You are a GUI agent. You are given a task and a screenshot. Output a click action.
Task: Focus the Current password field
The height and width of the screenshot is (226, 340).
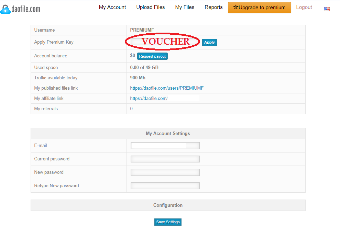pos(165,159)
